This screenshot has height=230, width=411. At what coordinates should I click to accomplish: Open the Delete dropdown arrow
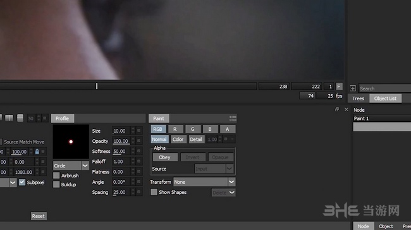click(231, 193)
